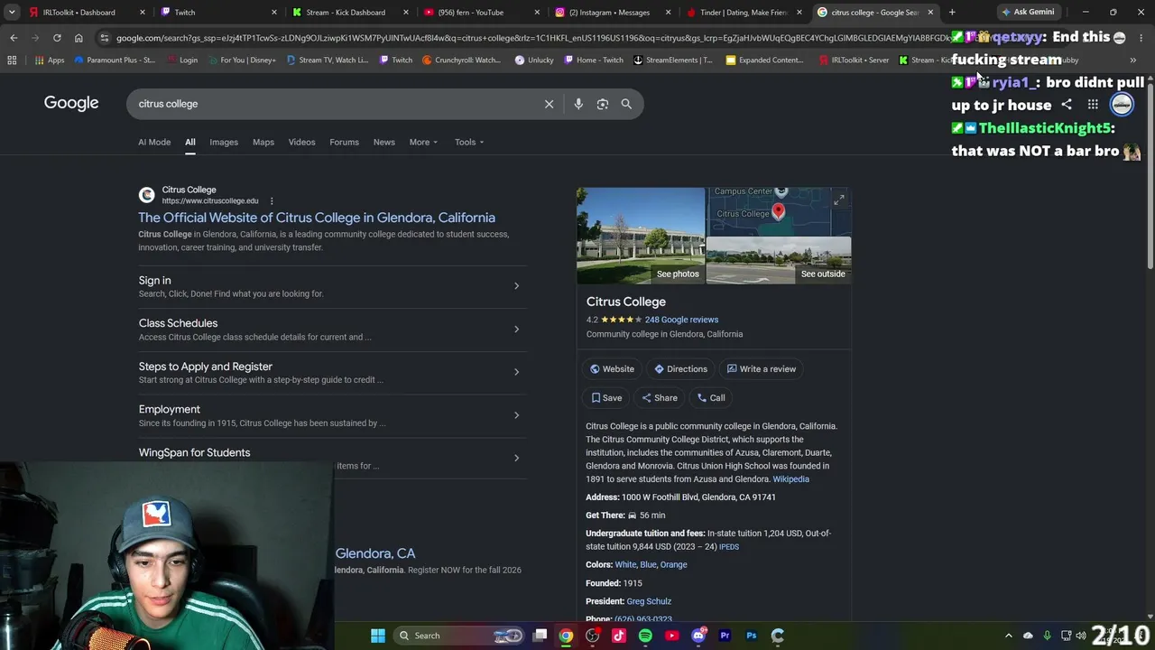Open the Greg Schulz president link

click(649, 601)
